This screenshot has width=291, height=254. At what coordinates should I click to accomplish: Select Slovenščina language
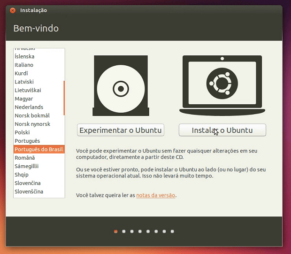point(39,192)
